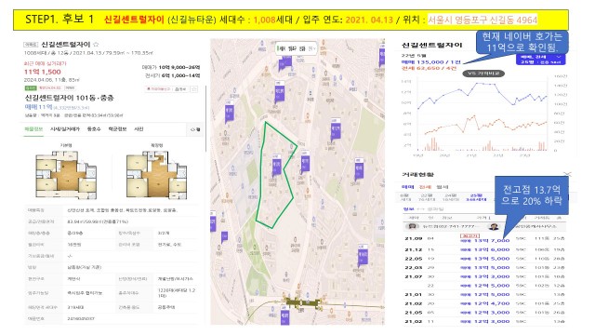Favorite 신길센트럴자이 with the star beside its title
Viewport: 595px width, 335px height.
(97, 45)
